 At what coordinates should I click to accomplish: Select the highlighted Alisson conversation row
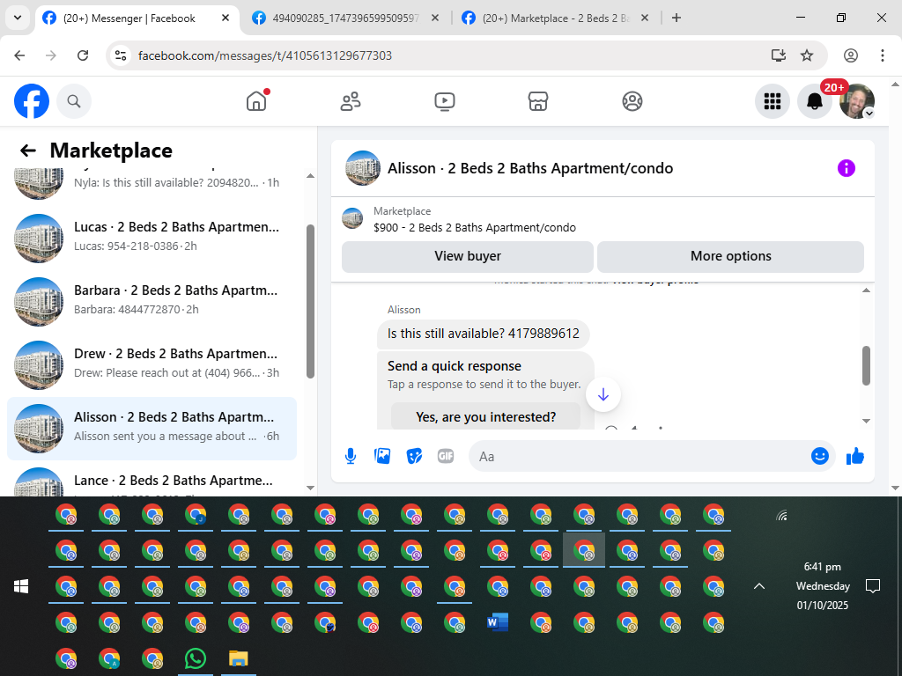(152, 429)
